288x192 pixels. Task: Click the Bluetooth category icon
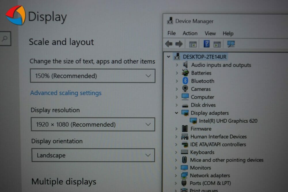185,81
